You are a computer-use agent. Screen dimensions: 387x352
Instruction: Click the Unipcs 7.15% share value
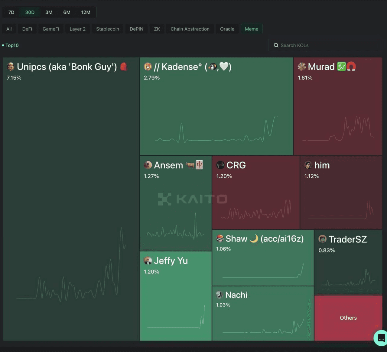(14, 78)
